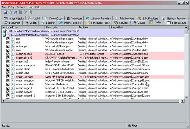Toggle the msacm.divxa32 checkbox
This screenshot has width=190, height=129.
click(x=8, y=58)
